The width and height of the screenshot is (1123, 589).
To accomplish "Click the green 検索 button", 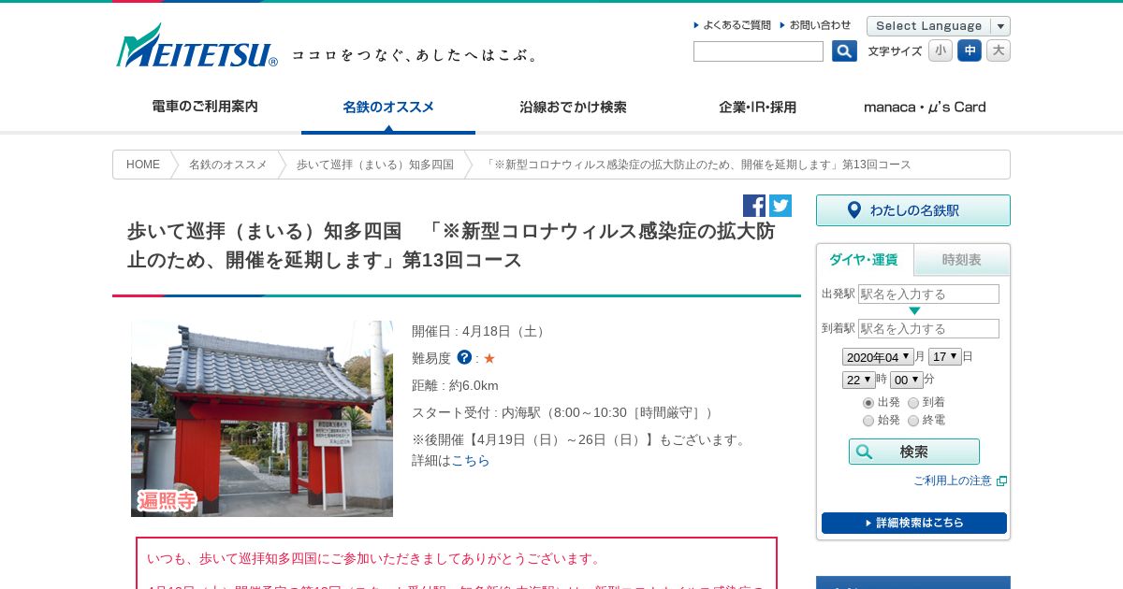I will (x=914, y=452).
